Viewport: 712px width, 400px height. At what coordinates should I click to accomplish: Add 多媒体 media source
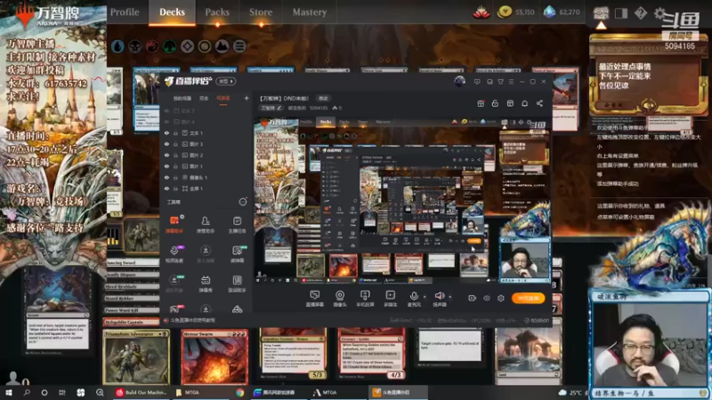(390, 299)
